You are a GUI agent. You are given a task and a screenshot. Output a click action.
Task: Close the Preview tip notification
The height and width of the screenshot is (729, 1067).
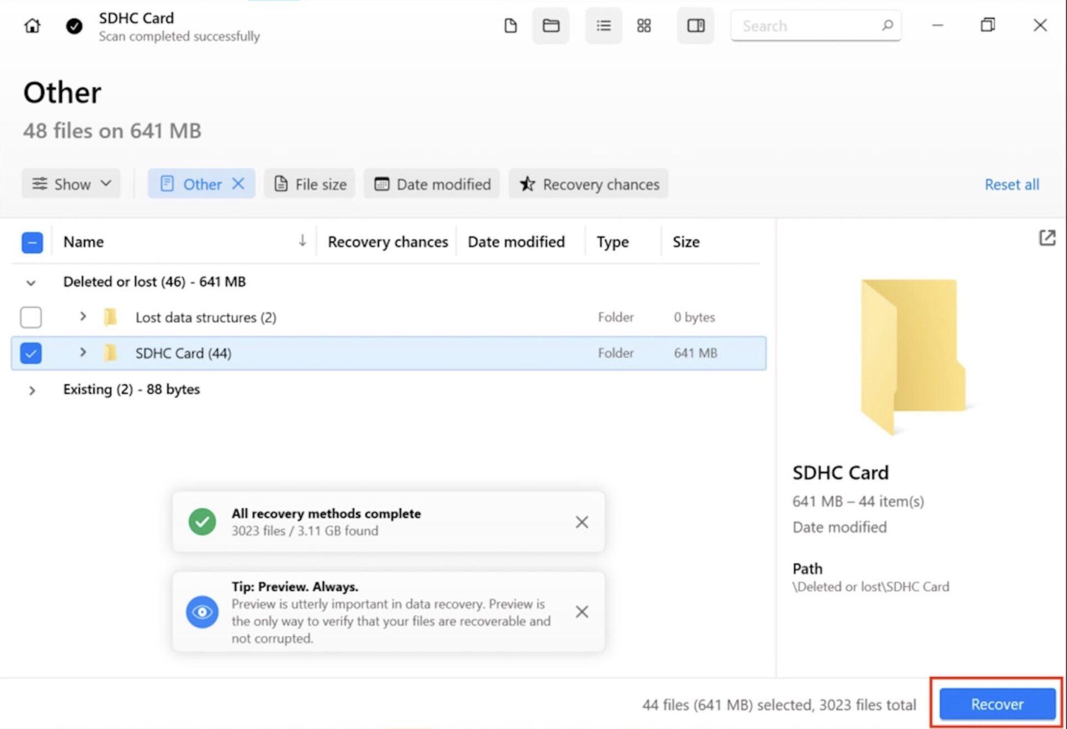tap(581, 612)
